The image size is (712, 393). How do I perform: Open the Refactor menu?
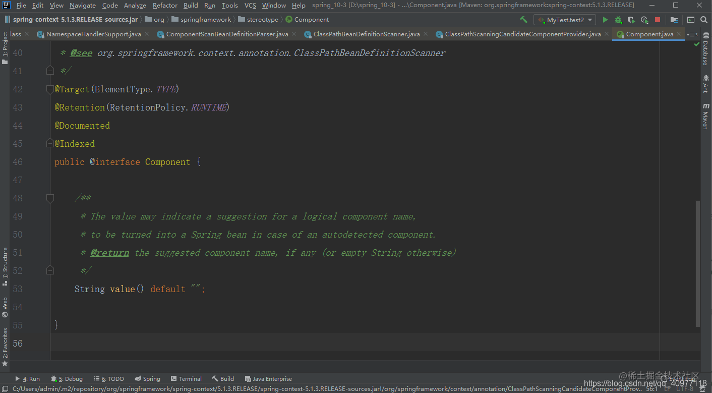pos(165,6)
